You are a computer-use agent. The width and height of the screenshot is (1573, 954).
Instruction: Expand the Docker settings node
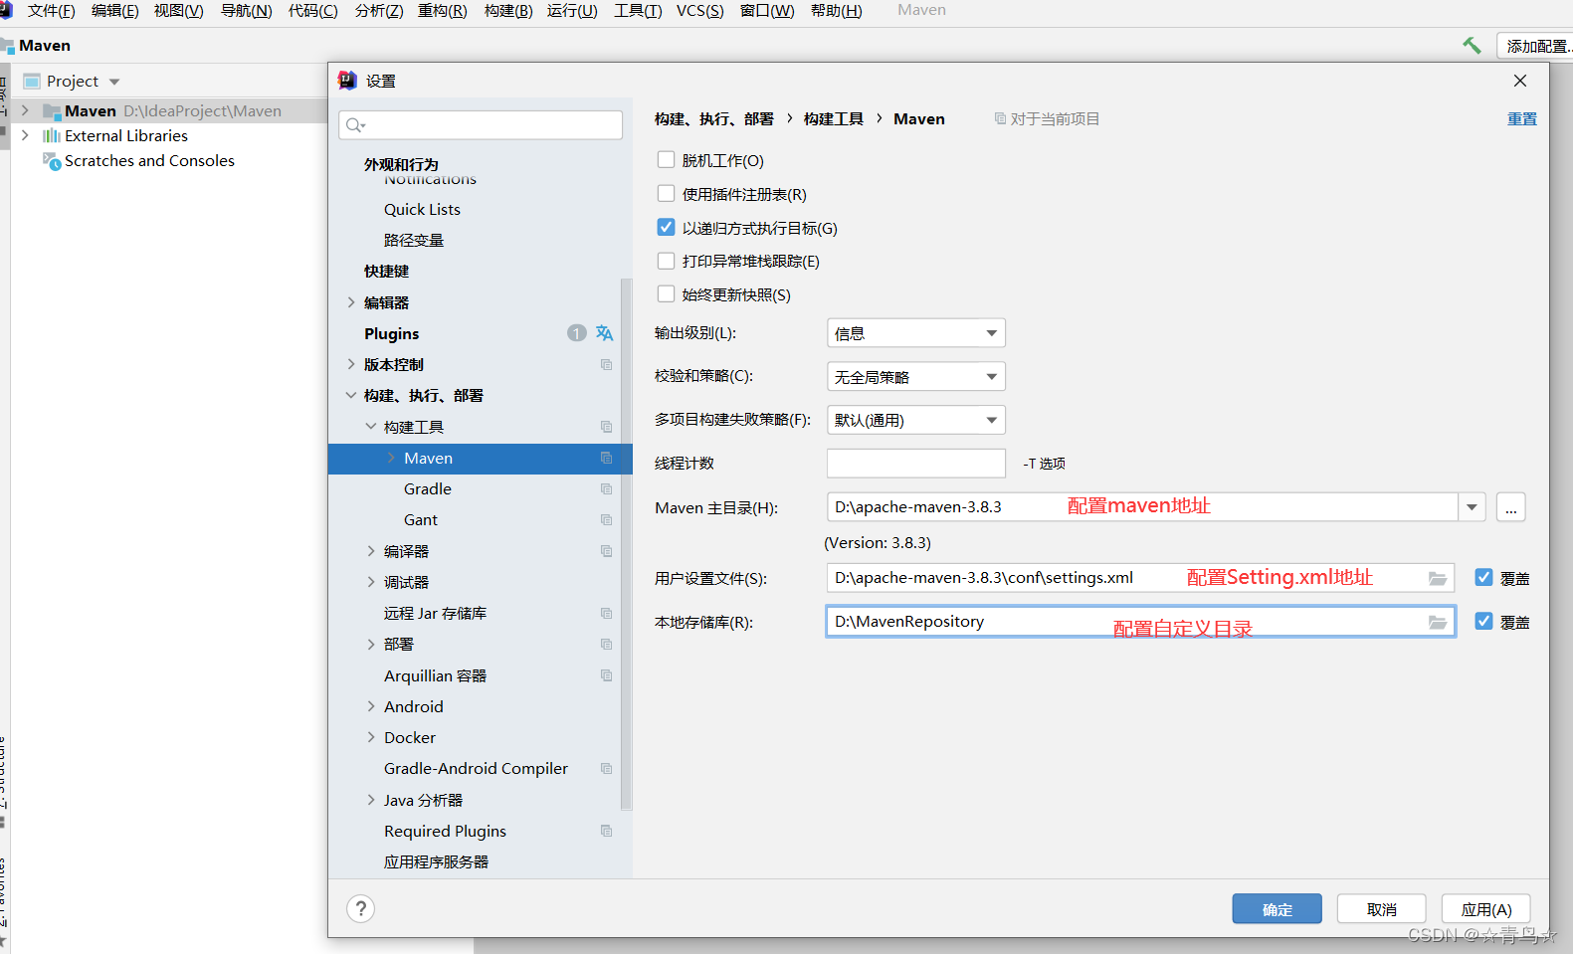click(371, 737)
